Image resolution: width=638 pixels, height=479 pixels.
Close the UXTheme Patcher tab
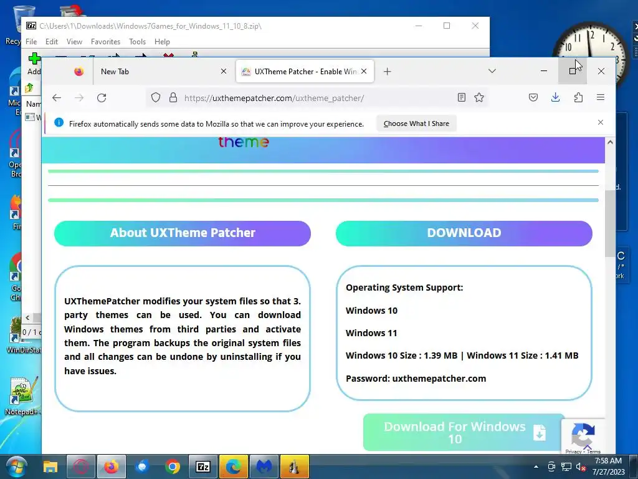(364, 71)
